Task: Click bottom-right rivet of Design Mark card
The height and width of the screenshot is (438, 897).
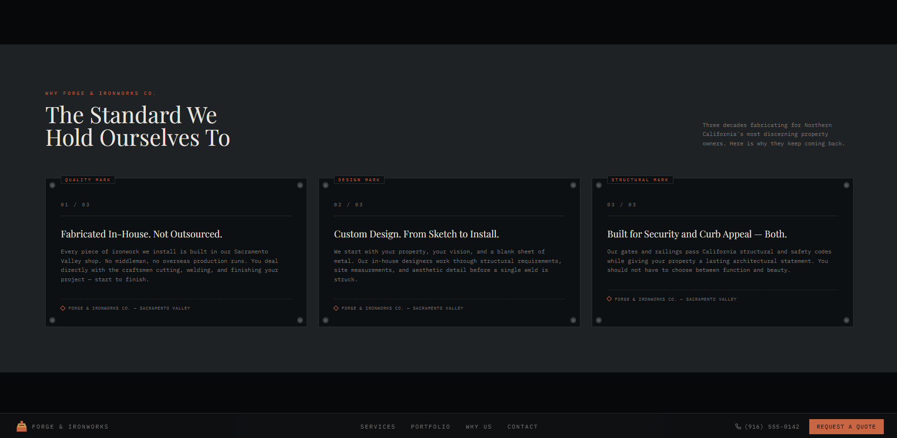Action: click(573, 320)
